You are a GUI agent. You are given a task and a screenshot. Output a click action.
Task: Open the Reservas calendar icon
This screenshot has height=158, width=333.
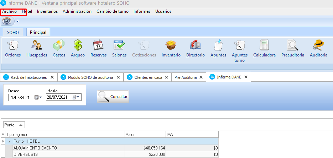pyautogui.click(x=98, y=45)
